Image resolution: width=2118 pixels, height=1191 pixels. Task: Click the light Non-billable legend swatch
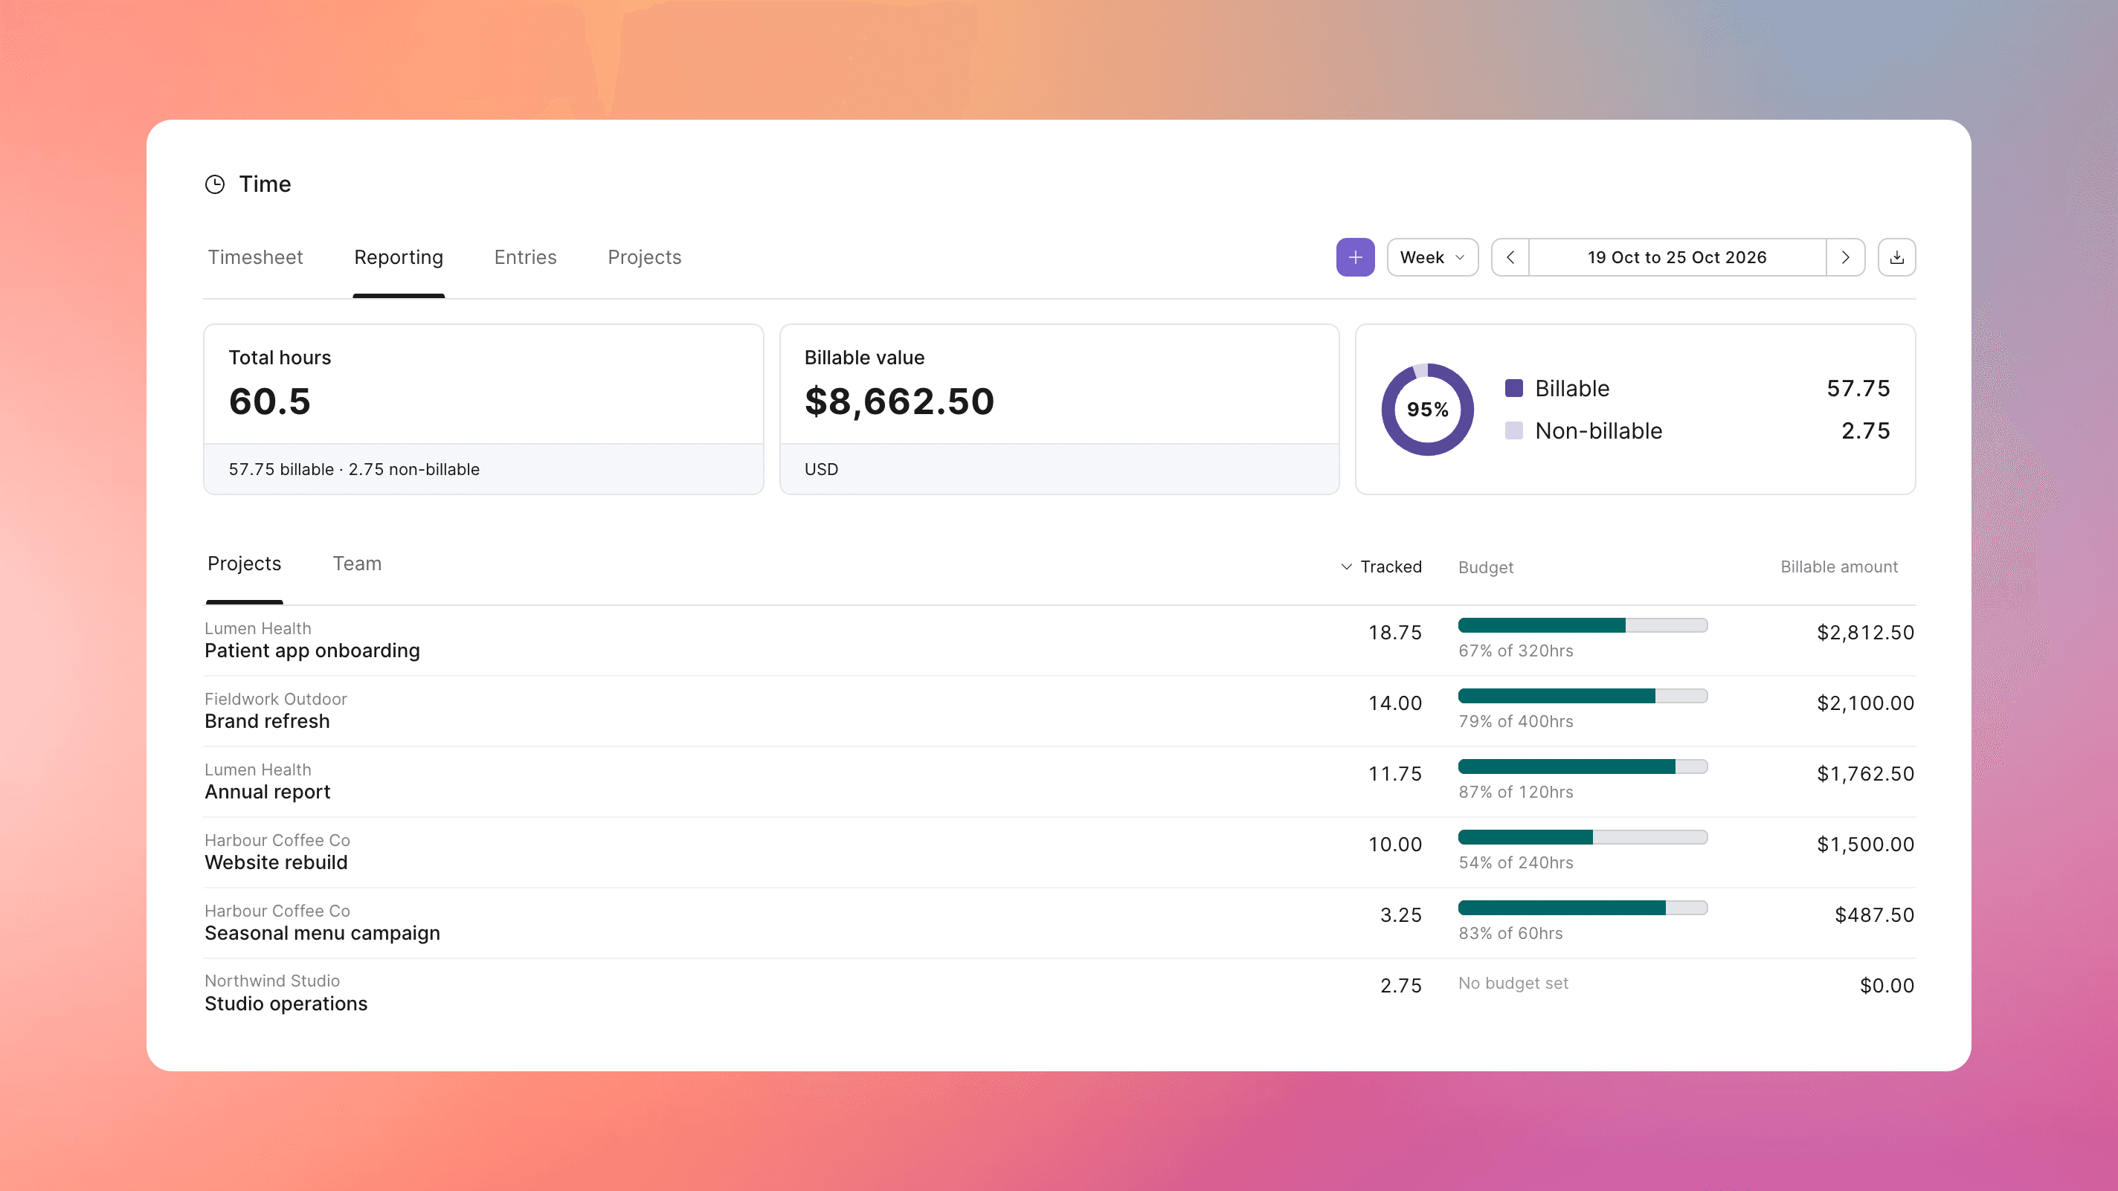[1513, 430]
